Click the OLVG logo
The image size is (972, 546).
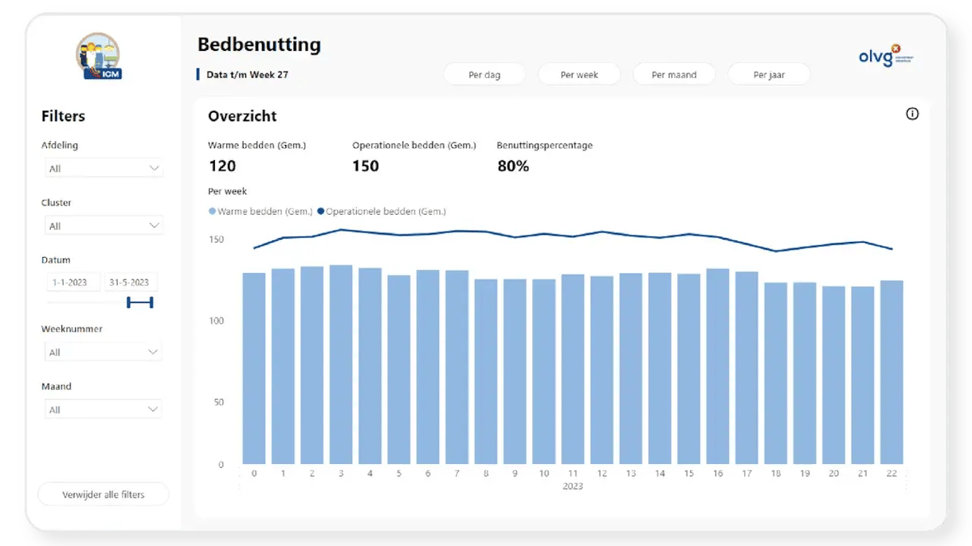pos(885,57)
